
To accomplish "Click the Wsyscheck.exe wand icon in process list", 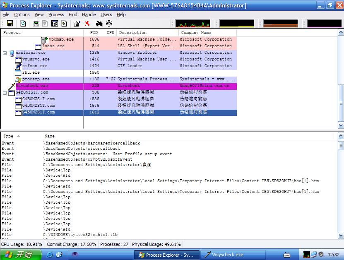I will (x=12, y=86).
